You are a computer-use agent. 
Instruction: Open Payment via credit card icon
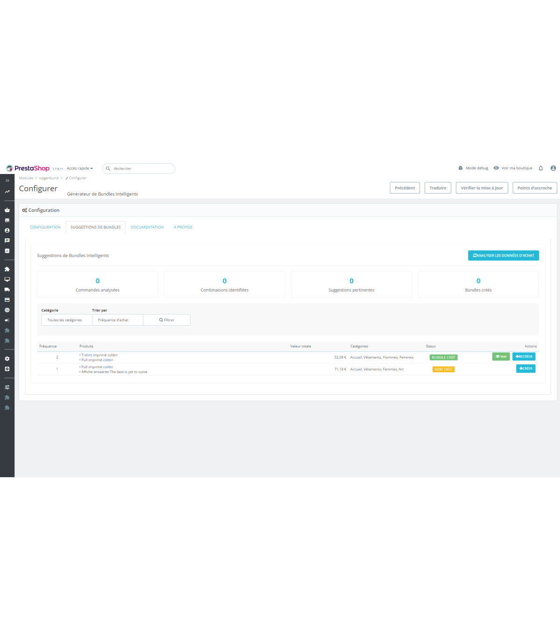point(7,300)
